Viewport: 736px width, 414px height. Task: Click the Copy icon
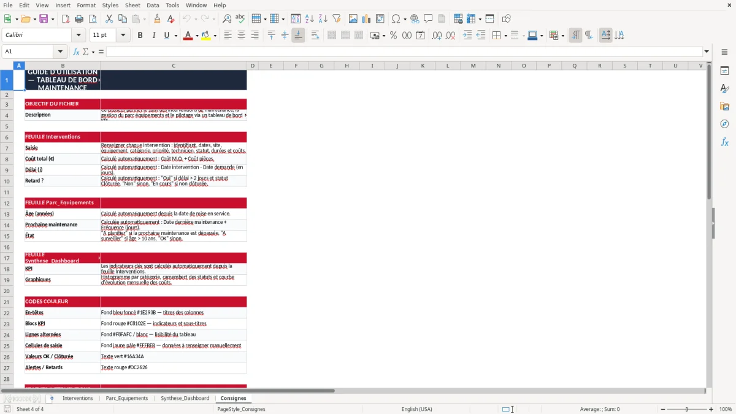[123, 19]
